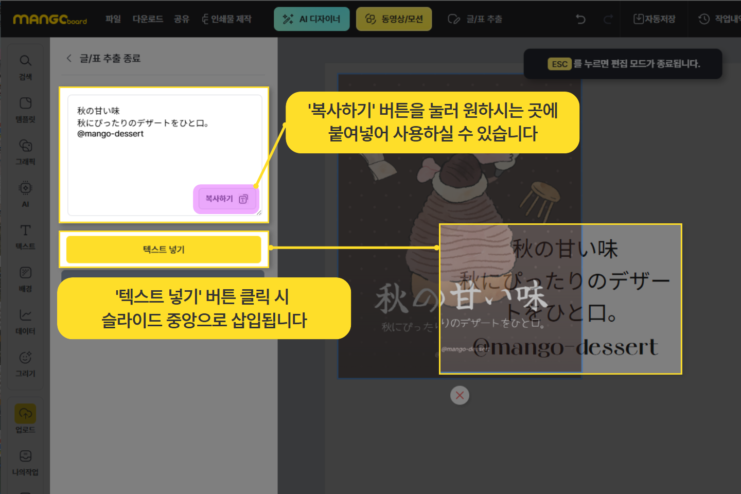The height and width of the screenshot is (494, 741).
Task: Select the AI tool in sidebar
Action: click(25, 194)
